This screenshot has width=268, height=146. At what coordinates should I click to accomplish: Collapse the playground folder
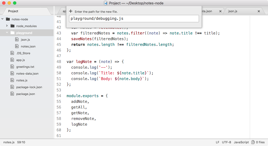[7, 32]
